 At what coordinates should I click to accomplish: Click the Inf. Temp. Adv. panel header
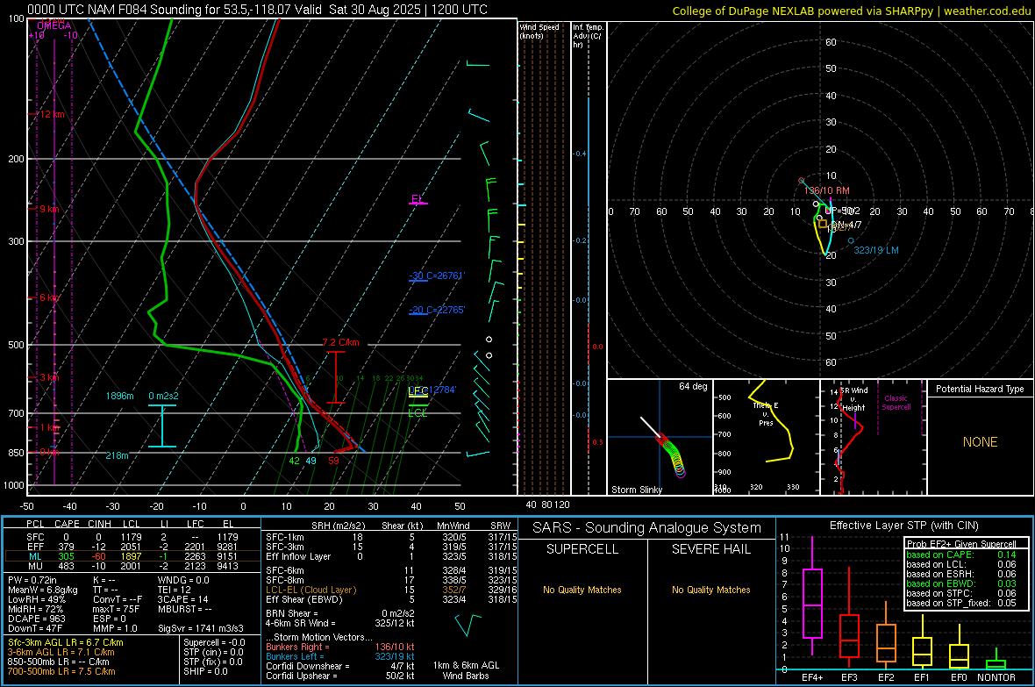point(588,35)
